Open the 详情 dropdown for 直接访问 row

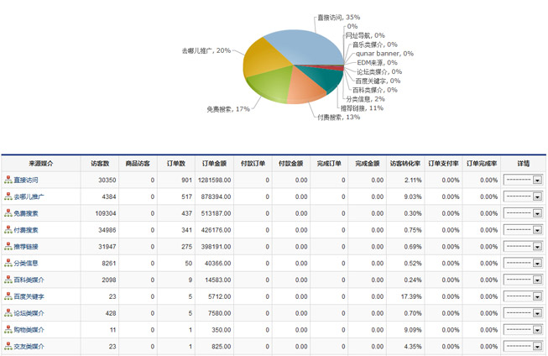click(x=523, y=180)
